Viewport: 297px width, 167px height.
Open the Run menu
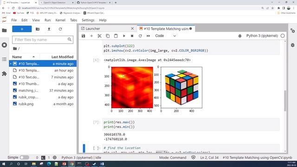click(47, 20)
